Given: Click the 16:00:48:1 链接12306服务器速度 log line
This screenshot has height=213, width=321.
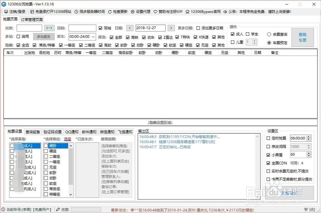Looking at the screenshot, I should [x=177, y=142].
